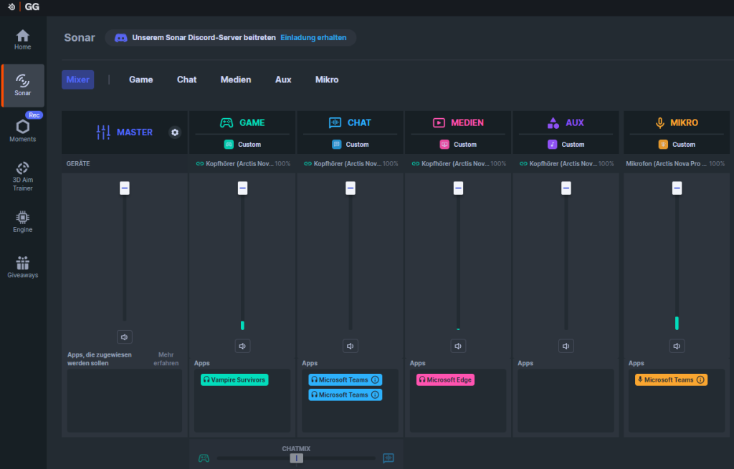Viewport: 734px width, 469px height.
Task: Click the Einladung erhalten link
Action: coord(314,37)
